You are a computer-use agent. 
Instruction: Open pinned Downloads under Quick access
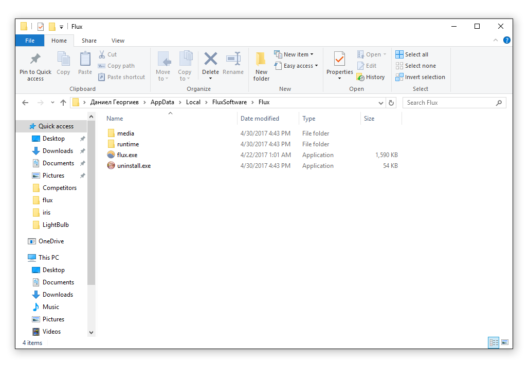58,151
